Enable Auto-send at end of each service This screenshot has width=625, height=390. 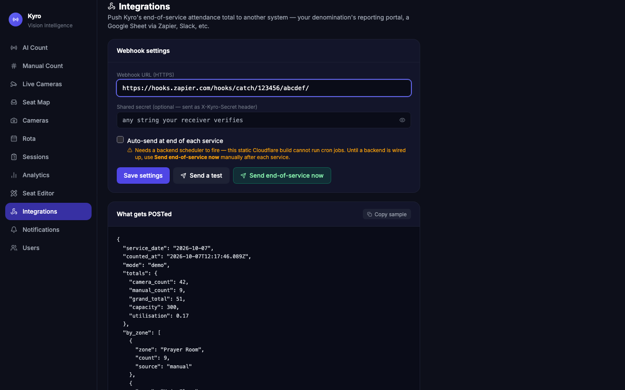pyautogui.click(x=120, y=140)
